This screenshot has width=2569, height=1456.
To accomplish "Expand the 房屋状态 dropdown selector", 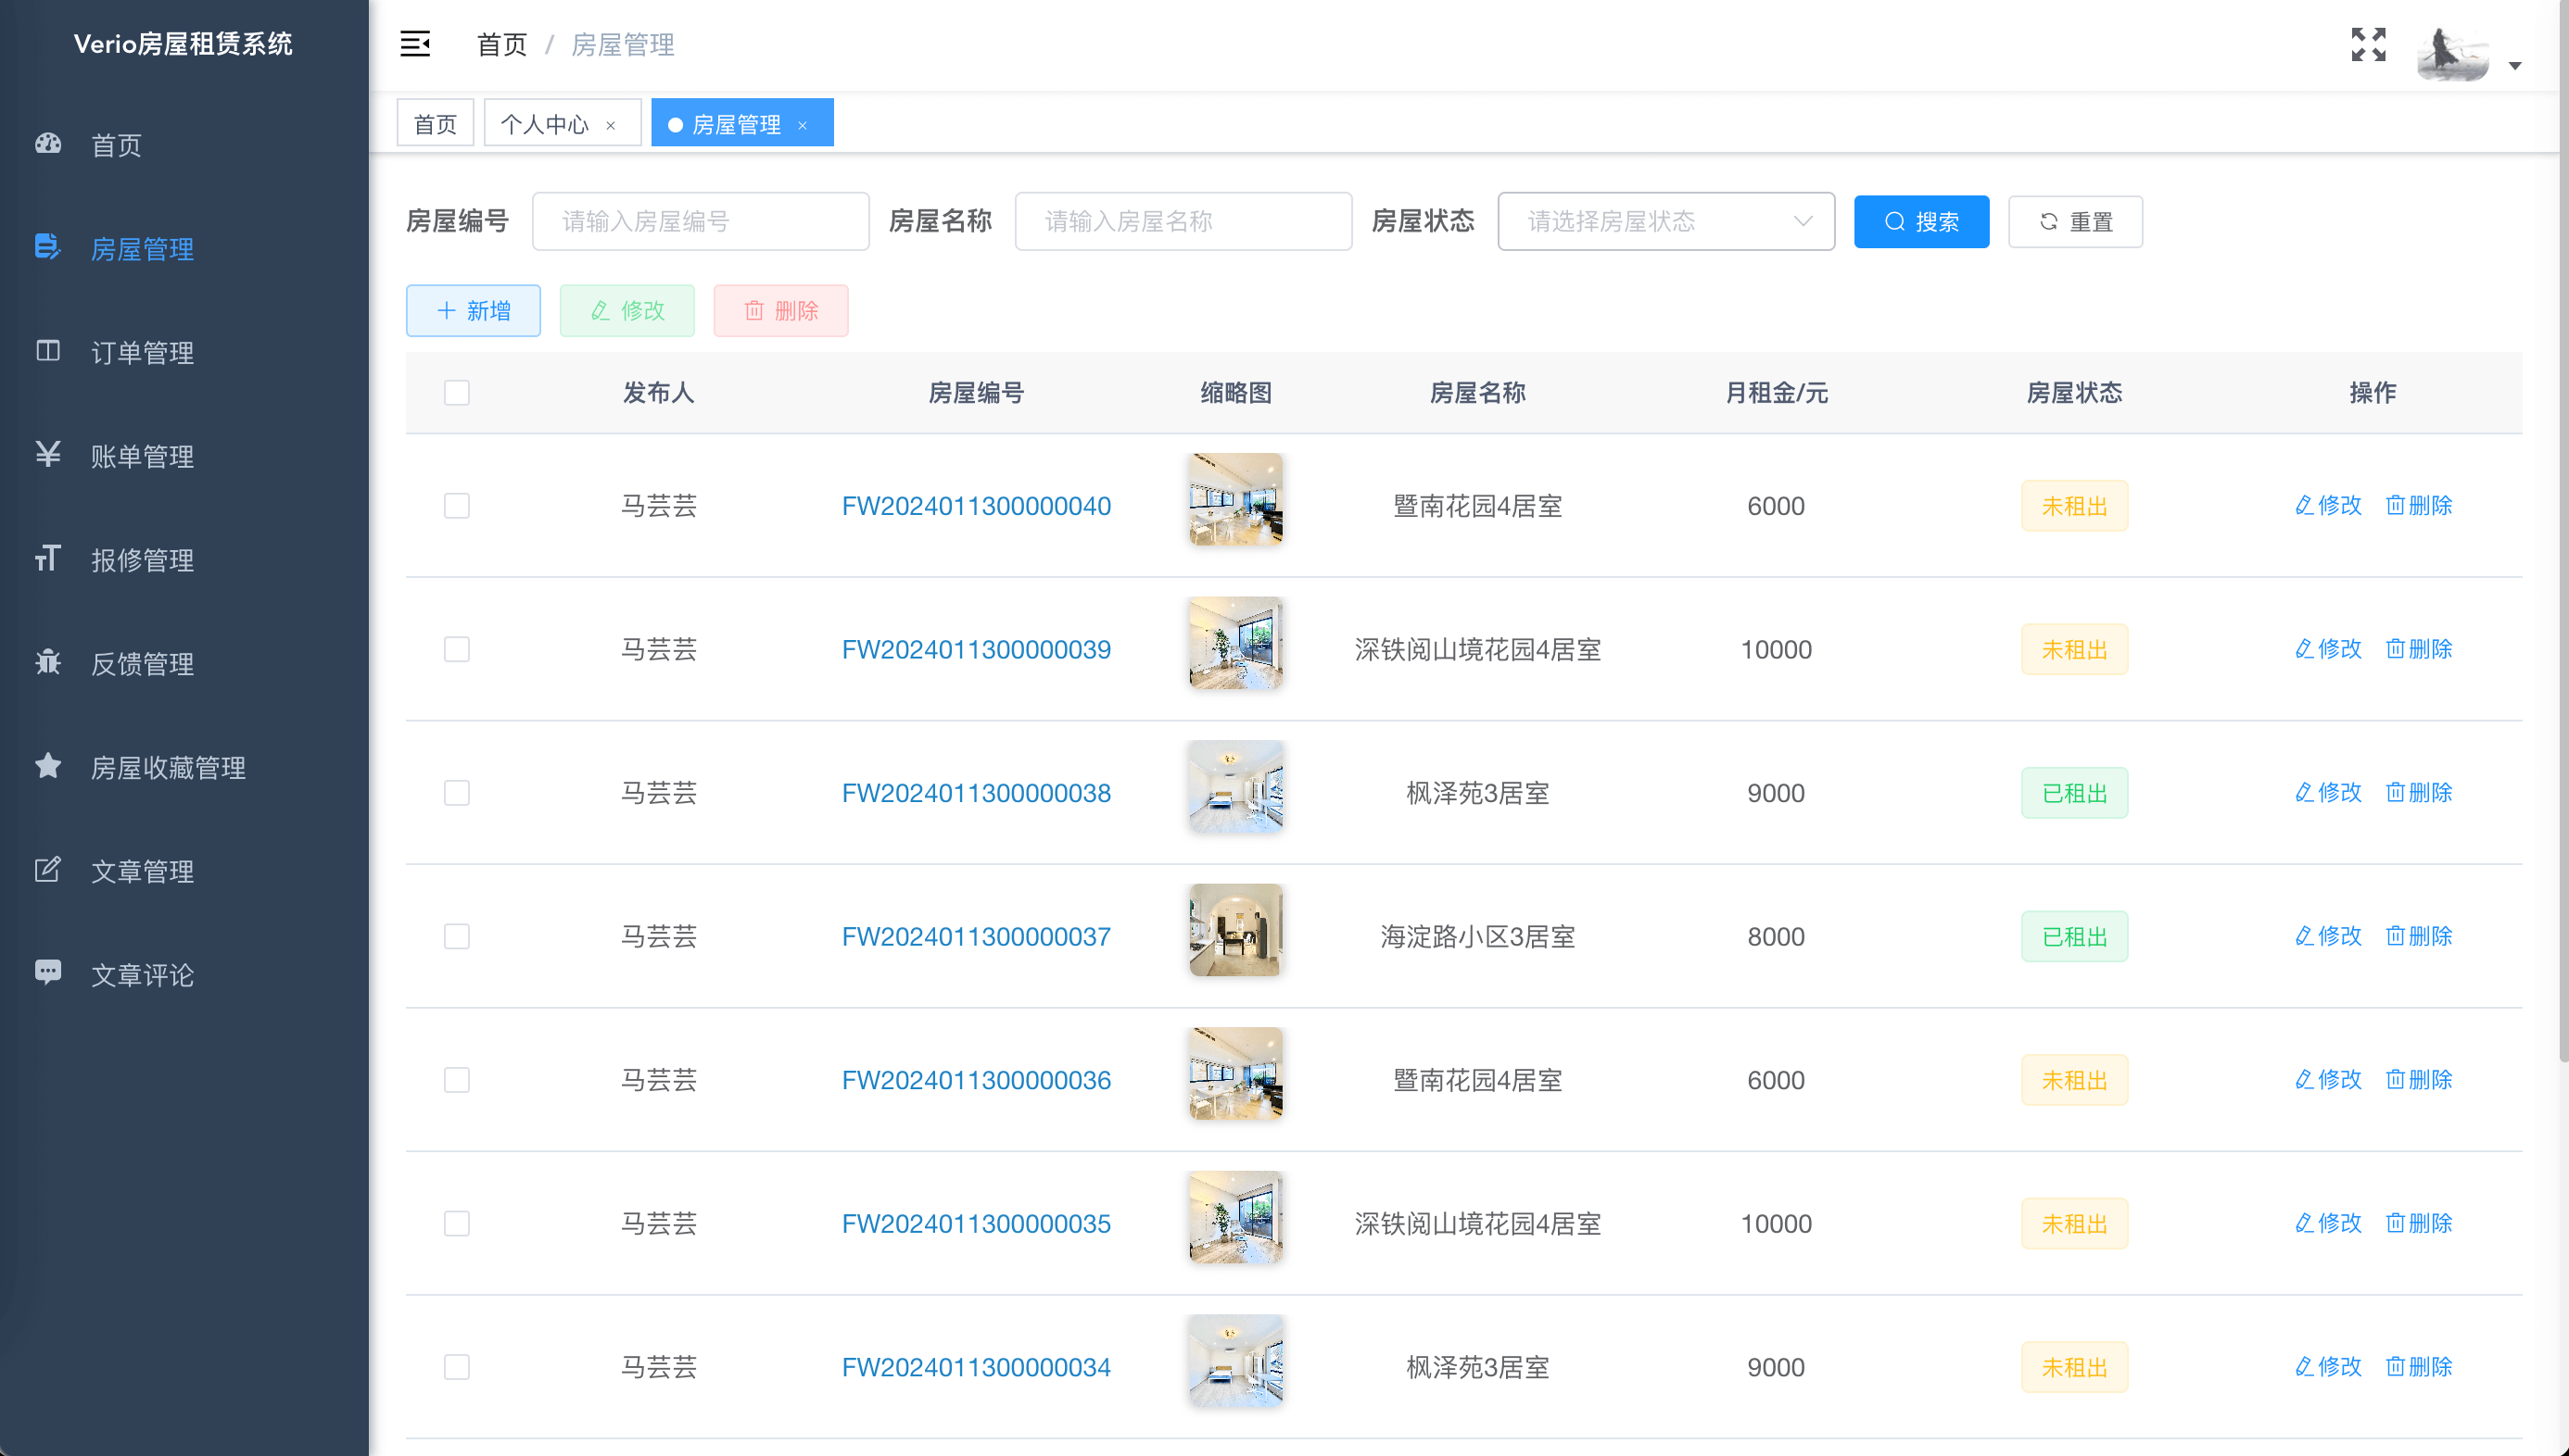I will (x=1664, y=221).
